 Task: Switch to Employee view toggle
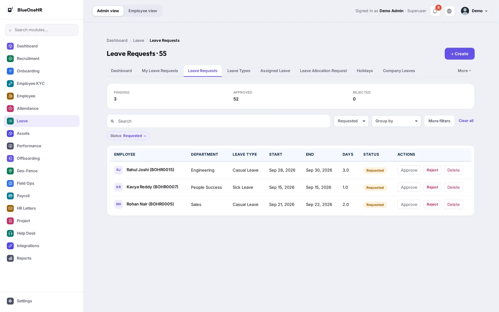(143, 11)
